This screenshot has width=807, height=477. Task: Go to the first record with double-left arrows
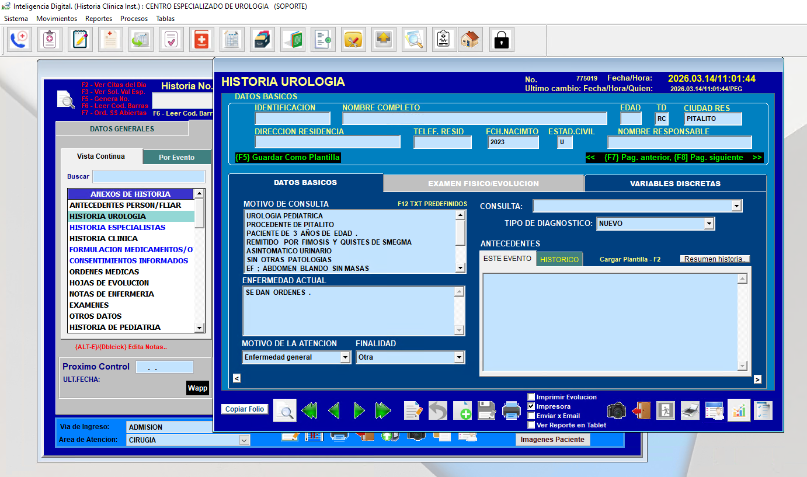point(309,410)
